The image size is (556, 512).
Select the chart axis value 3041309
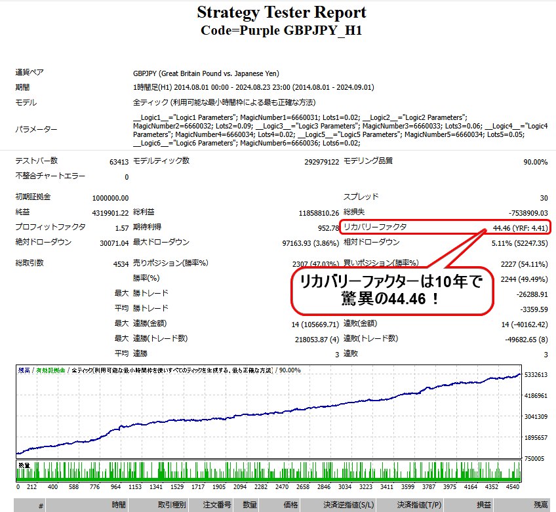tap(536, 417)
